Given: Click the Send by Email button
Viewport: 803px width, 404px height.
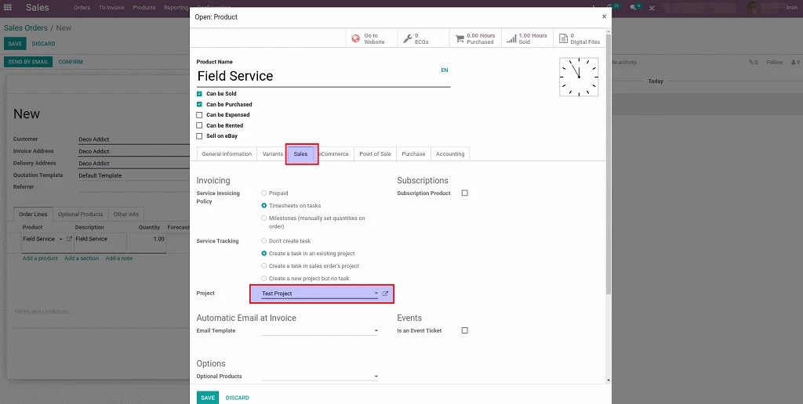Looking at the screenshot, I should pos(28,62).
